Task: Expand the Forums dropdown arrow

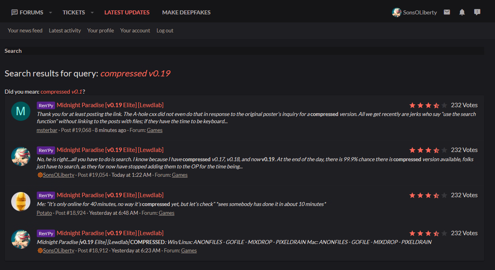Action: point(50,13)
